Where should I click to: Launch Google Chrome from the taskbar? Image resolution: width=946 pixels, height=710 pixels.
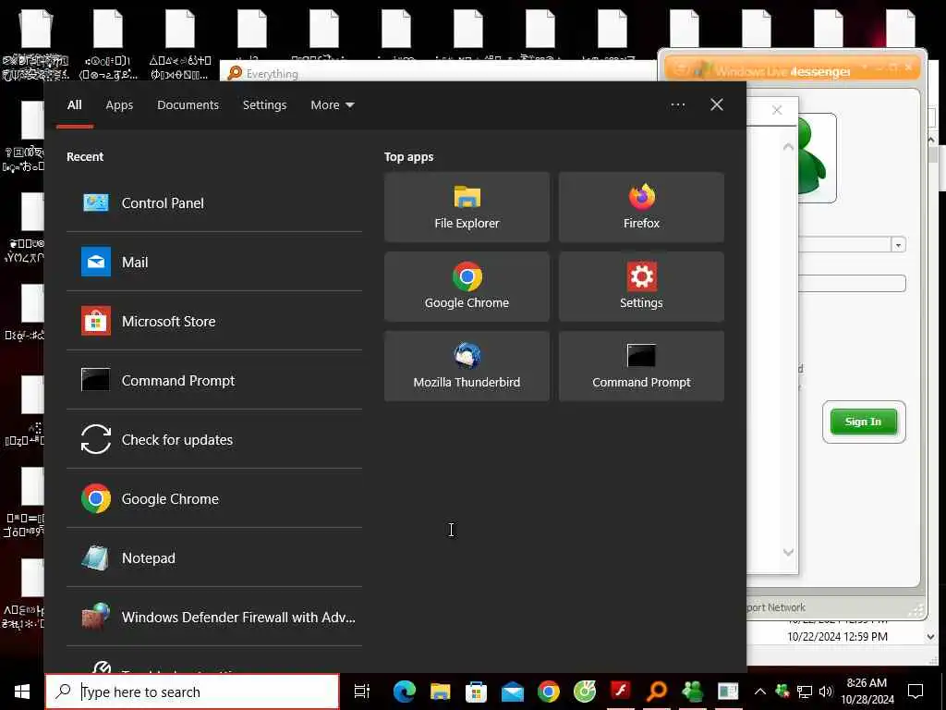(x=549, y=692)
